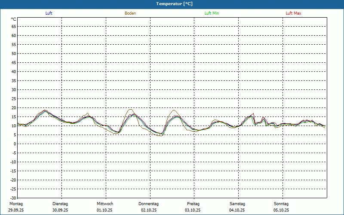Click the date 04.10.25
The width and height of the screenshot is (344, 215).
coord(237,210)
